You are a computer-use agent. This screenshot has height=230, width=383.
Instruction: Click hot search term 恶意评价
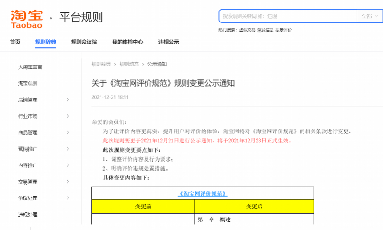click(x=283, y=30)
